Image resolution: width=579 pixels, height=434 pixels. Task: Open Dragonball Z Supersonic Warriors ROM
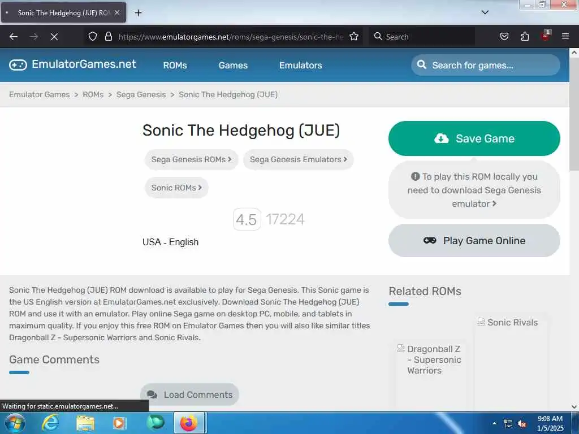(x=434, y=359)
